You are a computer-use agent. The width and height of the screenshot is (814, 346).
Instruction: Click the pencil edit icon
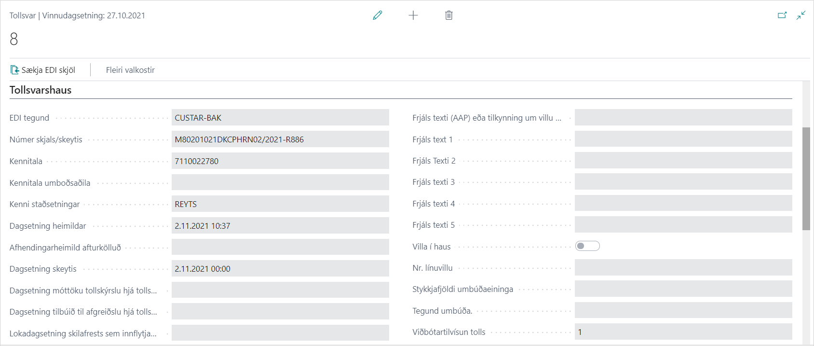378,15
